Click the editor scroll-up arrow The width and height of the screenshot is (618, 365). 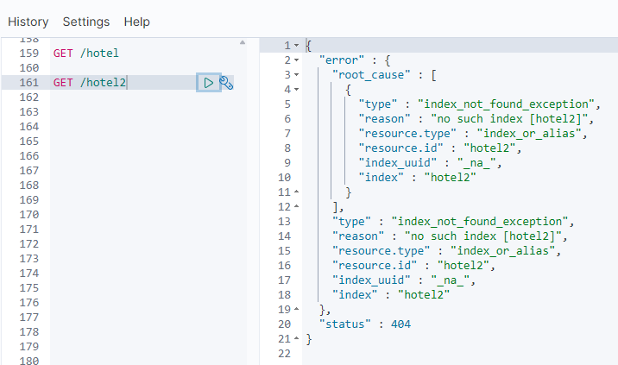(x=243, y=42)
